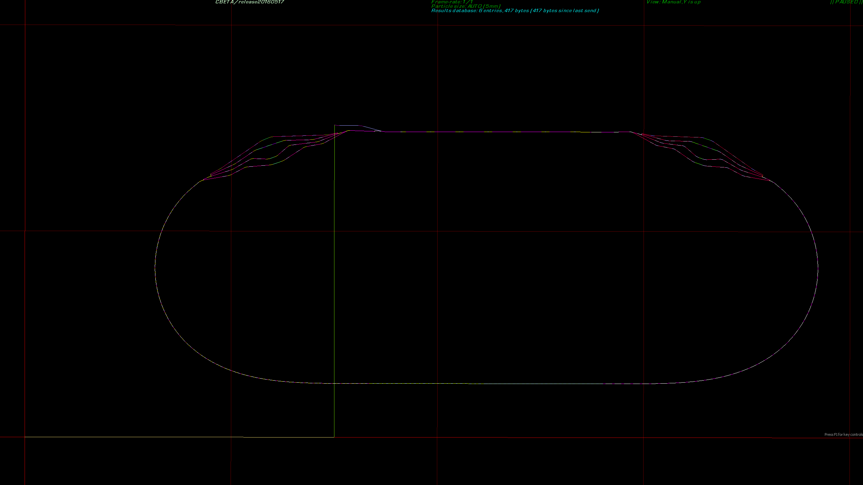The width and height of the screenshot is (863, 485).
Task: Click the Results database status line
Action: click(515, 11)
